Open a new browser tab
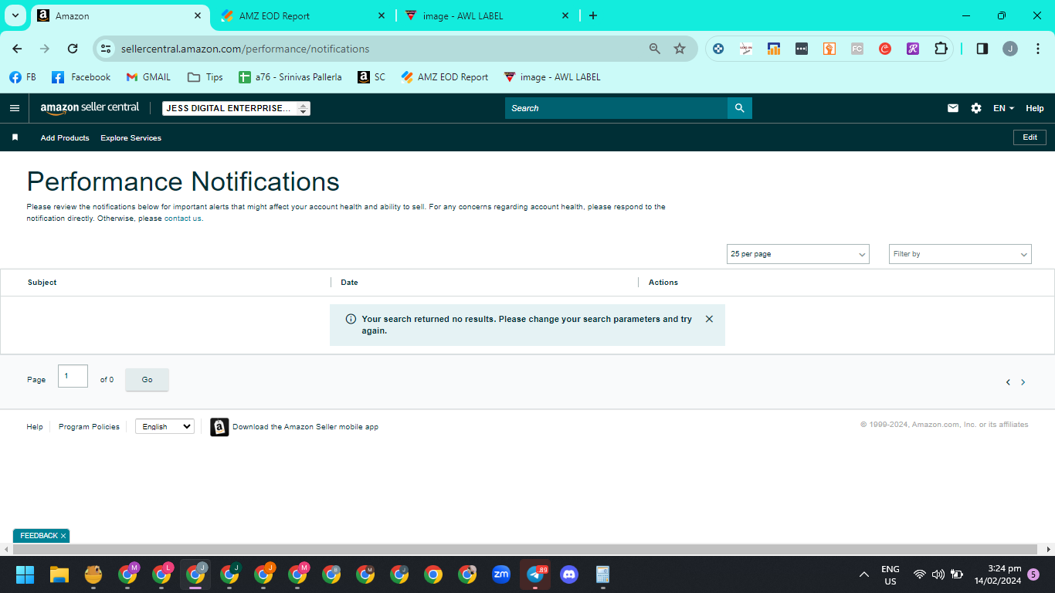 tap(593, 15)
